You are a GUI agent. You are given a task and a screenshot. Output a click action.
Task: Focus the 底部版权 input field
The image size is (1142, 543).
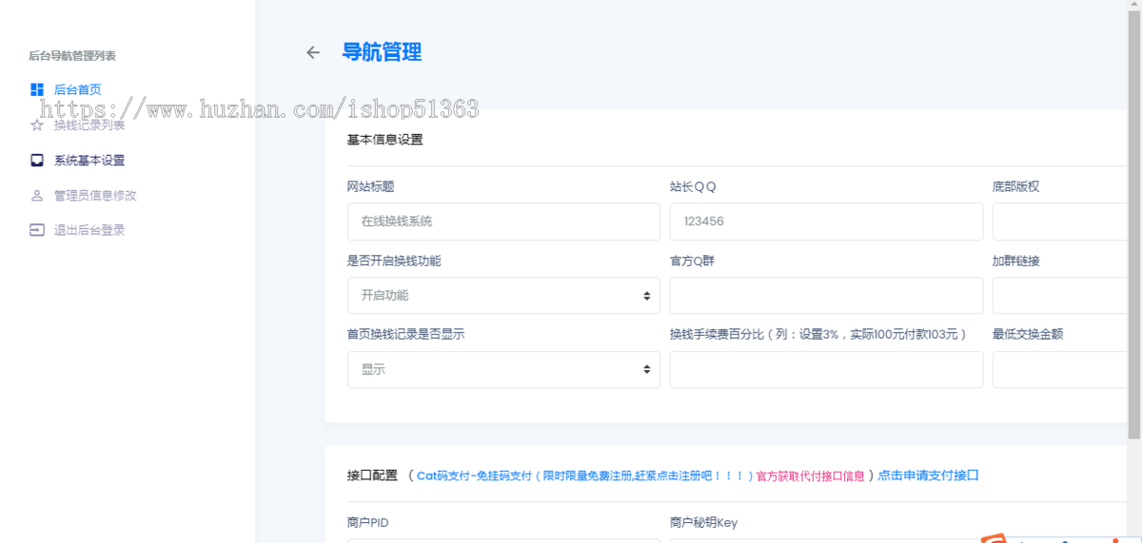(1060, 221)
